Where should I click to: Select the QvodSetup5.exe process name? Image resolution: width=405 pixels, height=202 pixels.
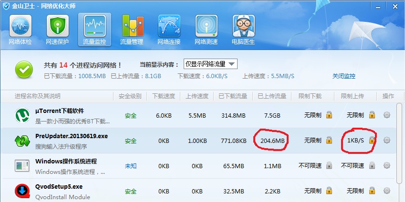point(59,187)
